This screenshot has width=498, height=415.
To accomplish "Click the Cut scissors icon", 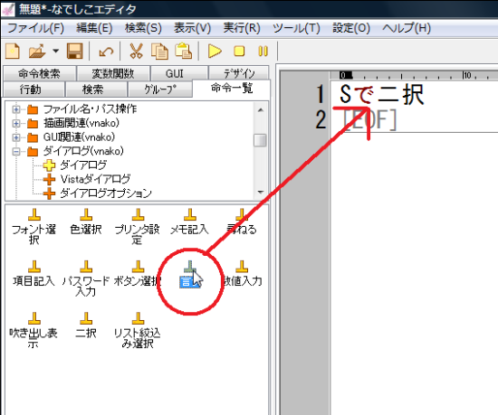I will pyautogui.click(x=136, y=51).
